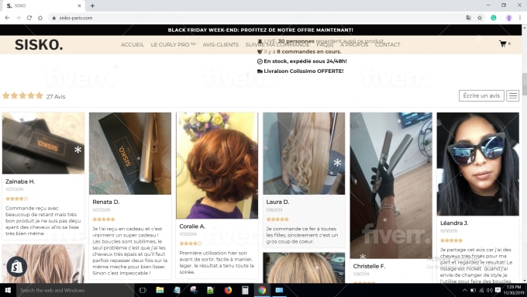This screenshot has height=297, width=527.
Task: Click the Livraison Colissimo OFFERTE! text
Action: [x=304, y=71]
